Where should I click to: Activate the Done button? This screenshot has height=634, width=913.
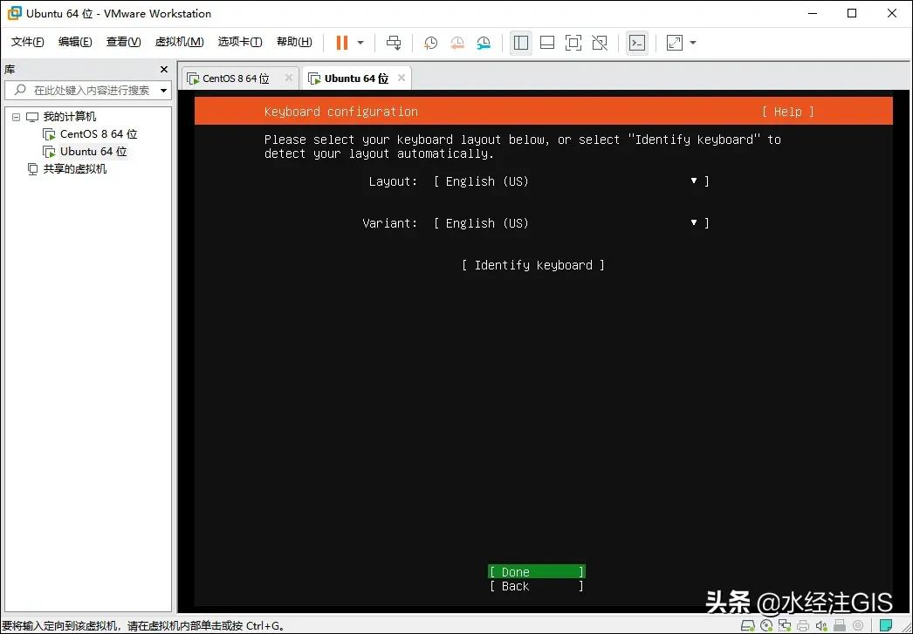pos(535,571)
